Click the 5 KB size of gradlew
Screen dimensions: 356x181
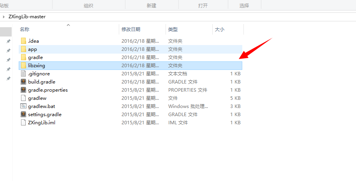point(235,98)
